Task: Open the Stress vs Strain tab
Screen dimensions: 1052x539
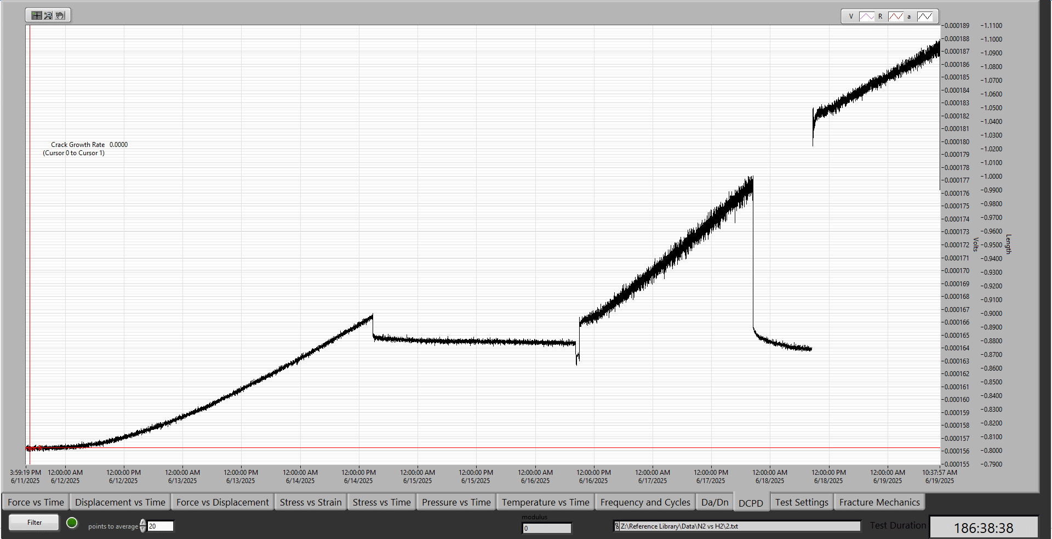Action: pyautogui.click(x=311, y=502)
